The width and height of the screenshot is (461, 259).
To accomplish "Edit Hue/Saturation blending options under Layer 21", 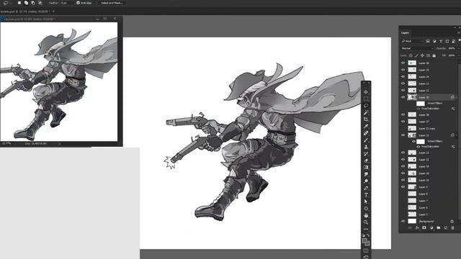I will pyautogui.click(x=453, y=147).
